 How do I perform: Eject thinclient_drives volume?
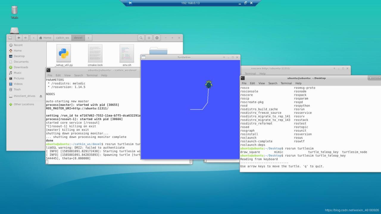click(41, 96)
